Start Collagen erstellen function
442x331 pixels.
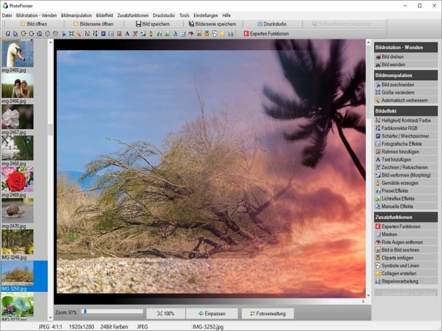tap(399, 273)
